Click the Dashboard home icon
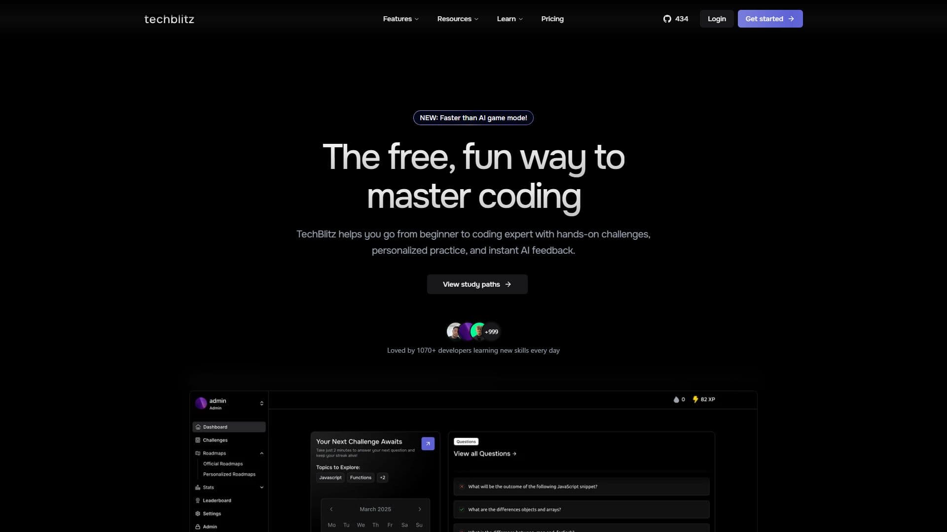This screenshot has height=532, width=947. click(198, 427)
